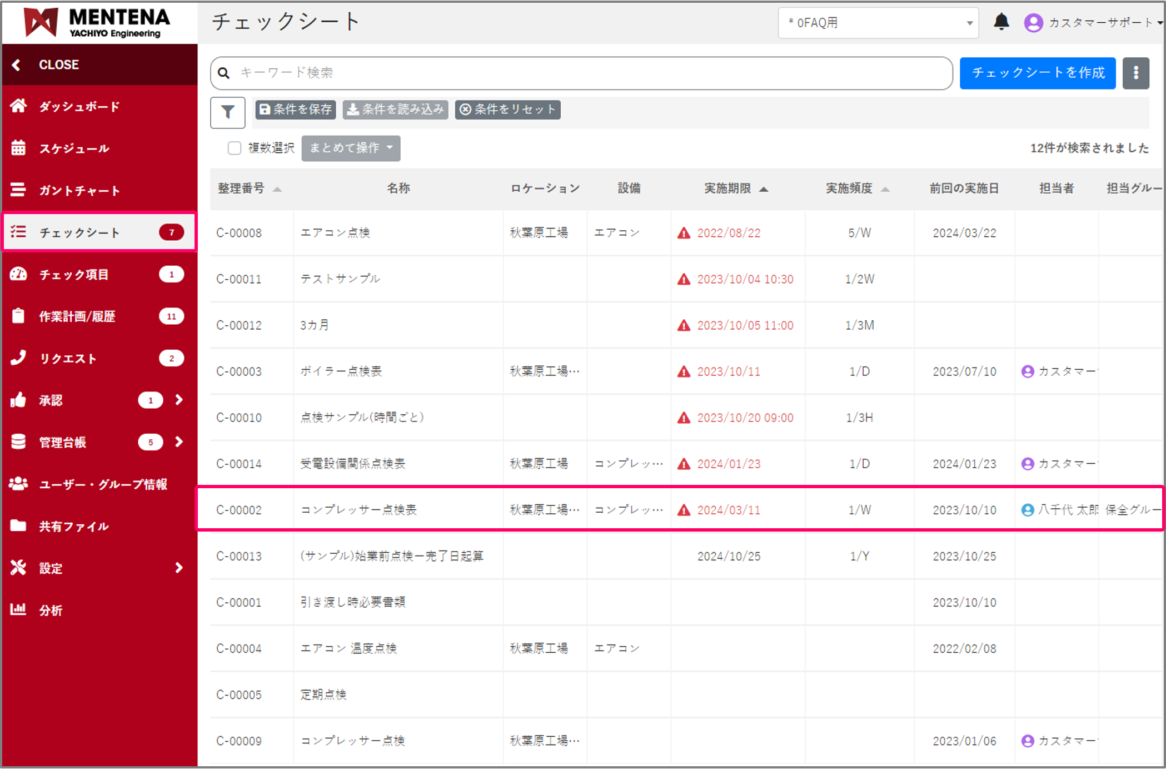The image size is (1166, 769).
Task: Click the three-dot more options button
Action: click(x=1135, y=73)
